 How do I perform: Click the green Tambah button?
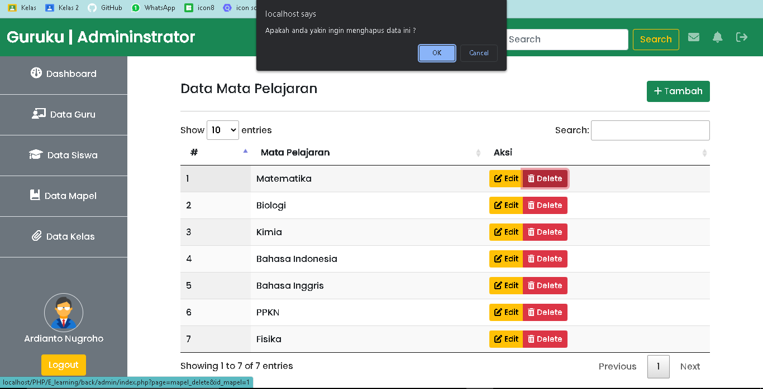[678, 91]
